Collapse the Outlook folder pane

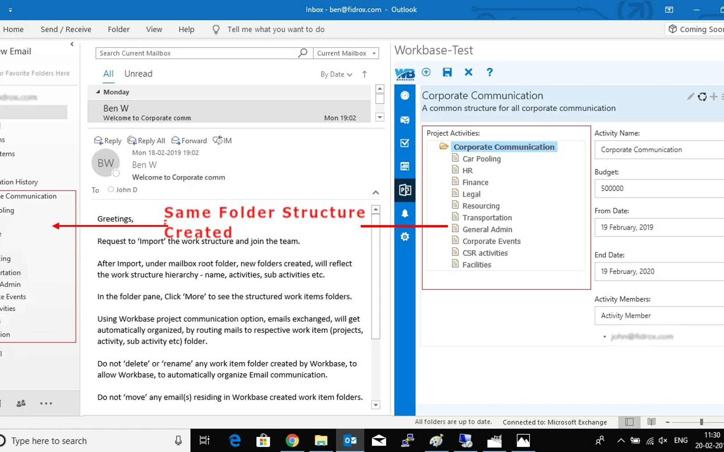pos(72,44)
